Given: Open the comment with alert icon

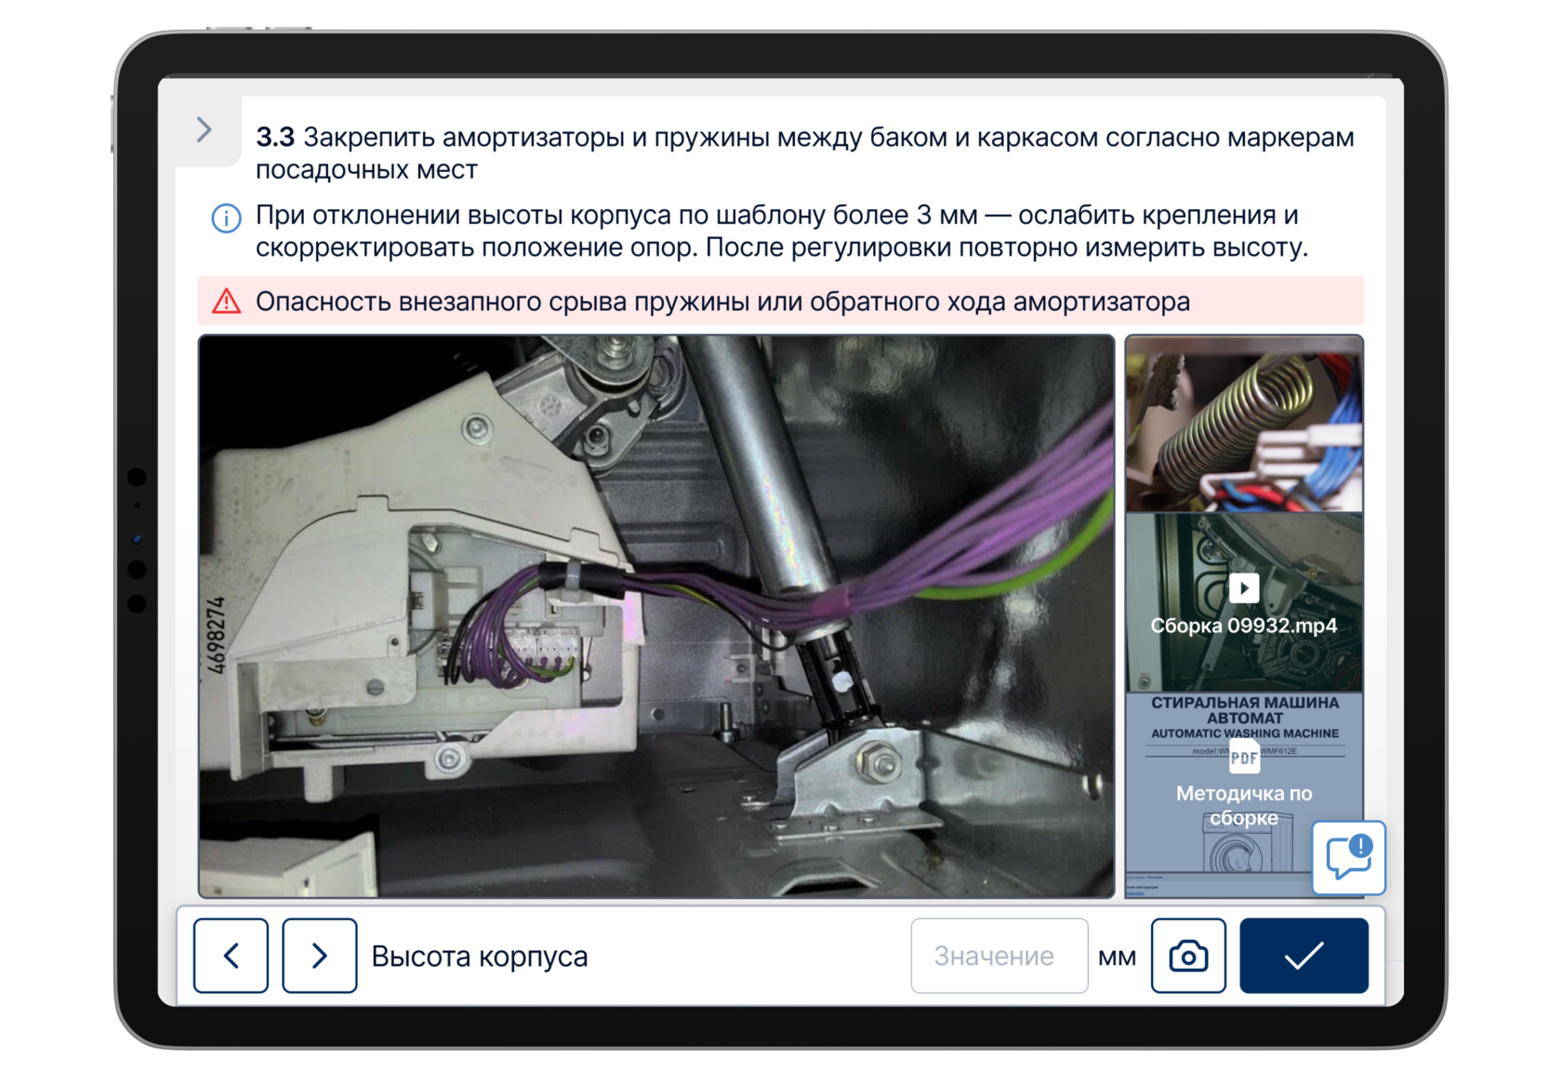Looking at the screenshot, I should pos(1349,857).
